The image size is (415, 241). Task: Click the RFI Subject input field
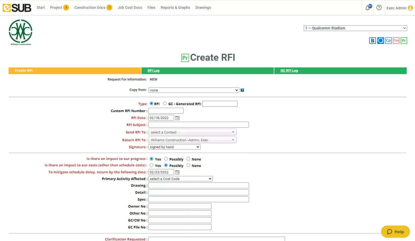(x=198, y=125)
